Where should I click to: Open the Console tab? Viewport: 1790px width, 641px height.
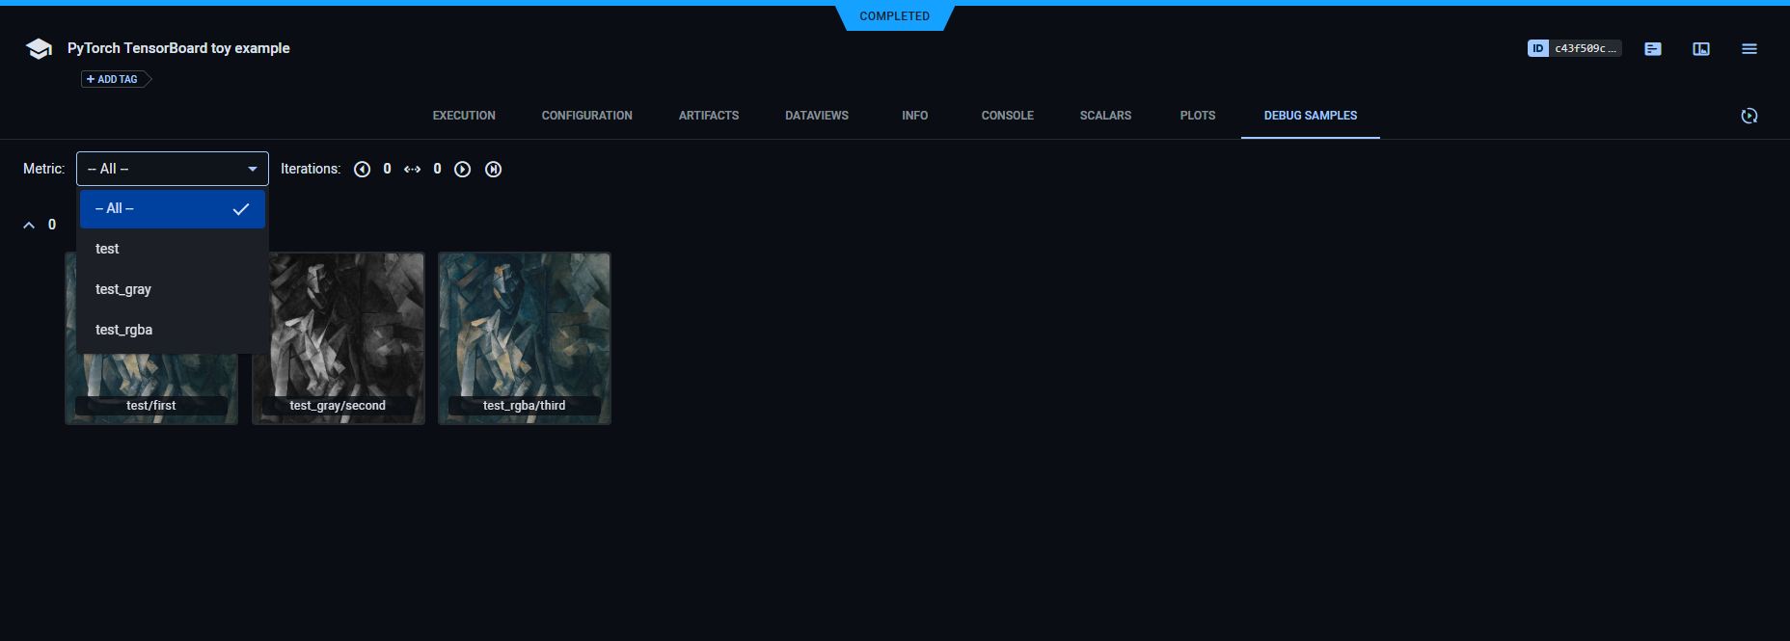[x=1008, y=116]
